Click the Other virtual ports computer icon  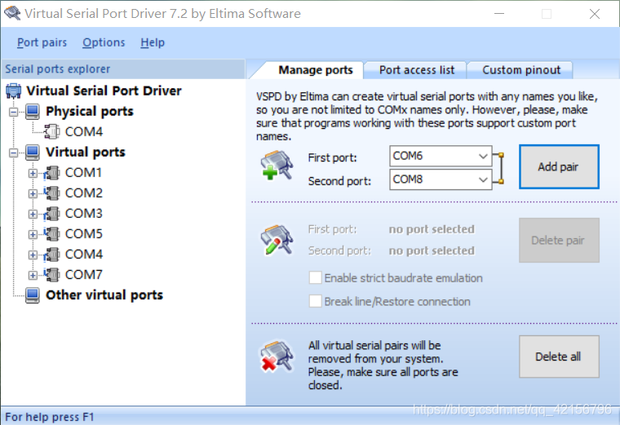(x=33, y=295)
